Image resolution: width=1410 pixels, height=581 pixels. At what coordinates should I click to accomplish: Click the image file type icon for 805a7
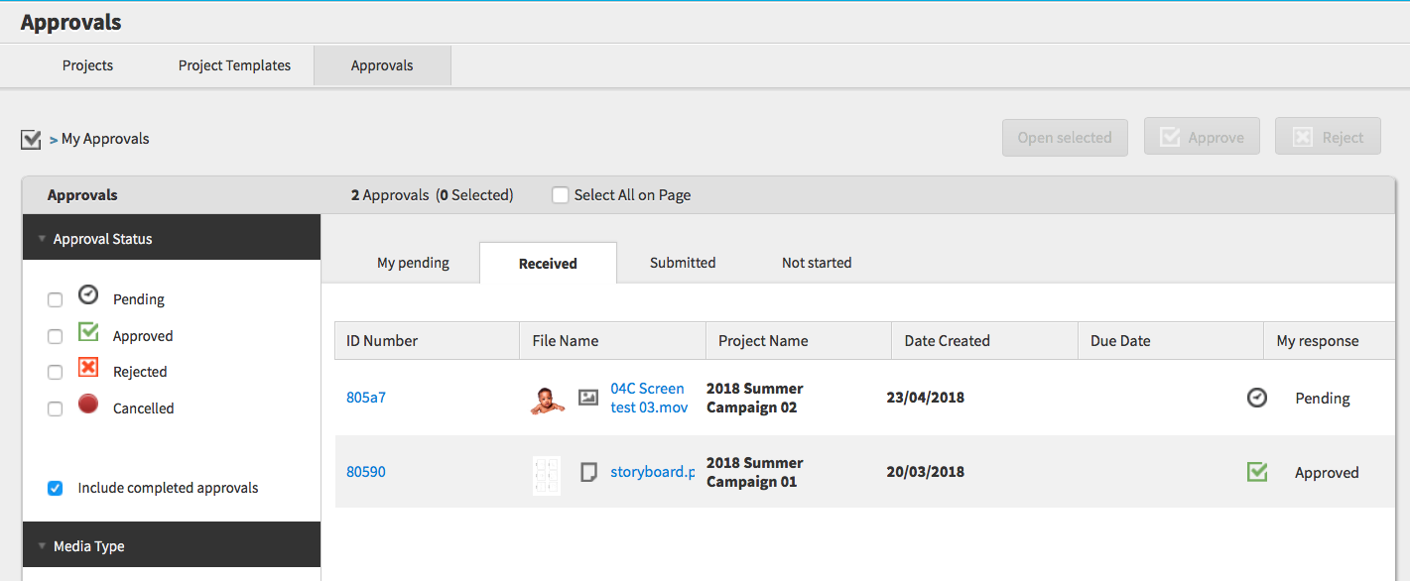[588, 398]
